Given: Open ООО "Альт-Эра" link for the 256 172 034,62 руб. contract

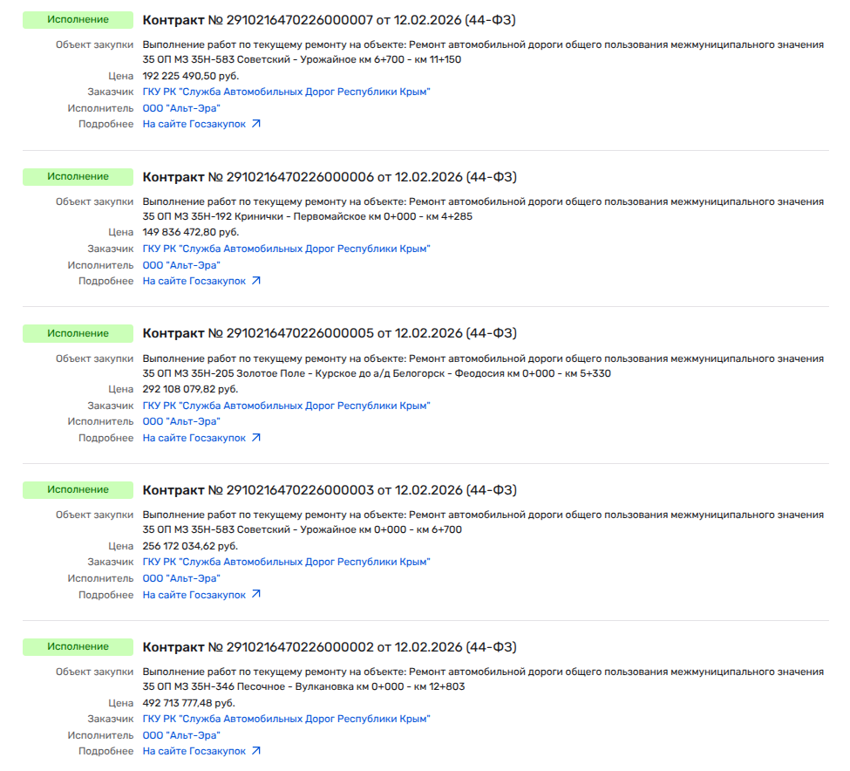Looking at the screenshot, I should 181,578.
